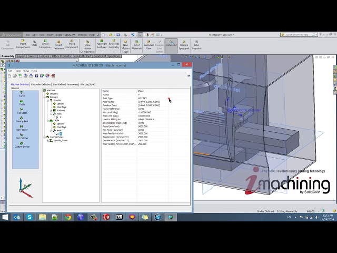Click the red exit icon in Machine ID Editor toolbar

53,76
